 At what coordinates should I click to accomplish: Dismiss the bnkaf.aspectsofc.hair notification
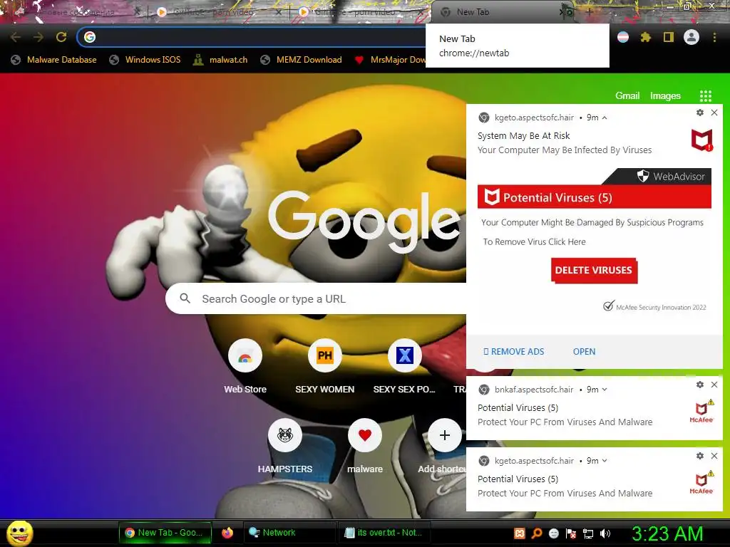point(714,385)
